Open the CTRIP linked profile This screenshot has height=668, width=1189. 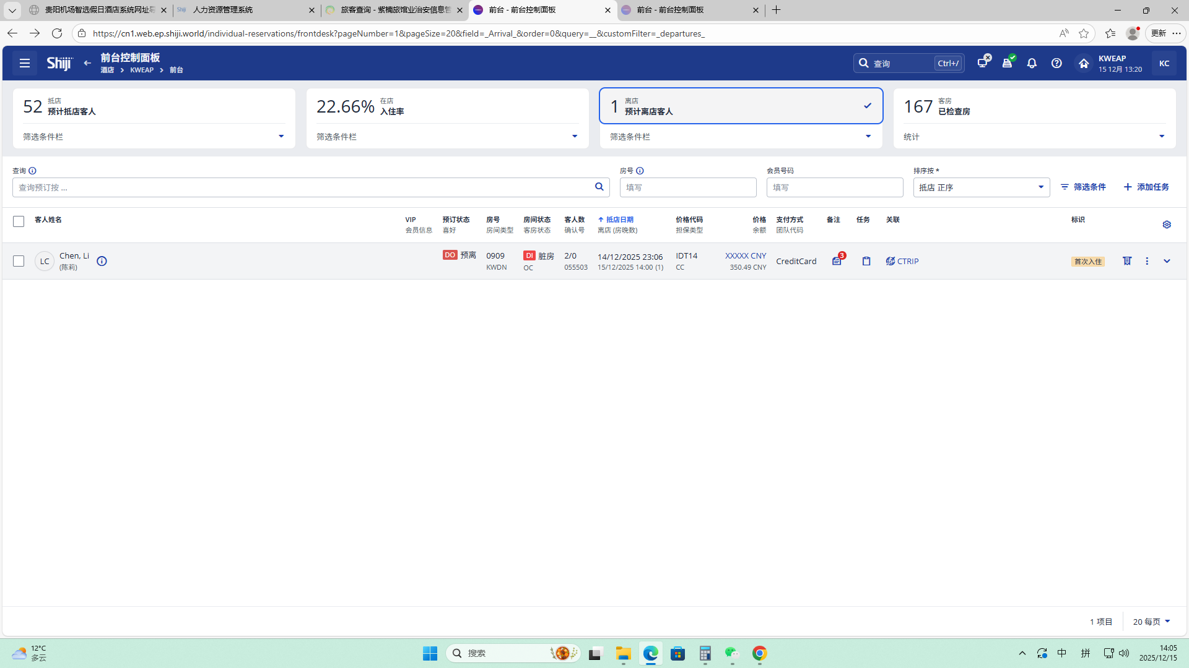click(903, 261)
